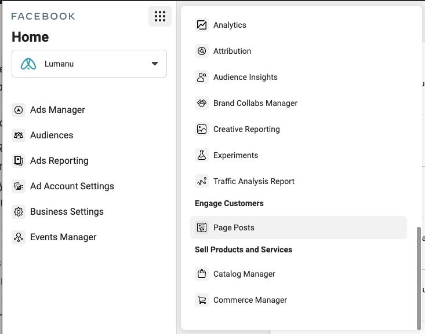Open Ad Account Settings shortcut

click(72, 186)
